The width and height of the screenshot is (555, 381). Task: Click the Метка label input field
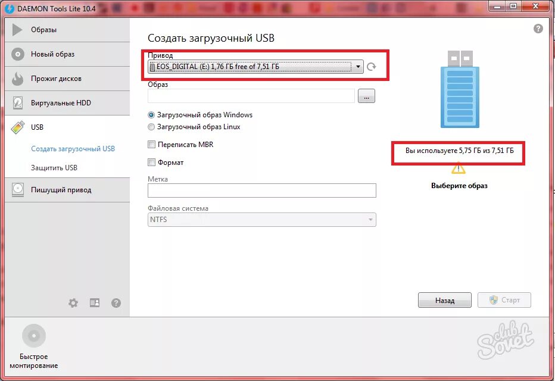pos(262,190)
